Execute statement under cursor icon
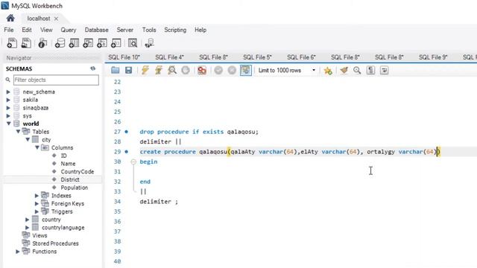Viewport: 477px width, 268px height. click(159, 70)
